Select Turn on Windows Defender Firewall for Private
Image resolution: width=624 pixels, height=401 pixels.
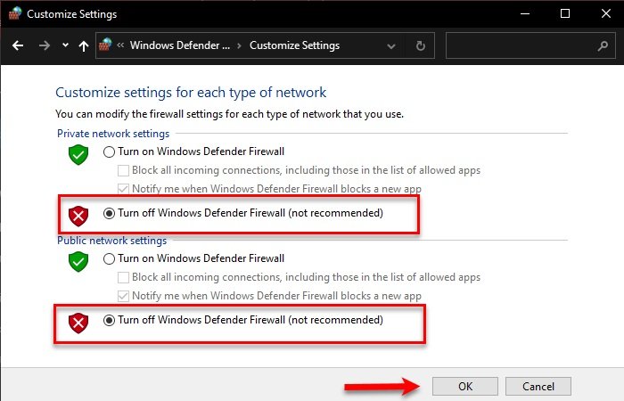pos(110,151)
